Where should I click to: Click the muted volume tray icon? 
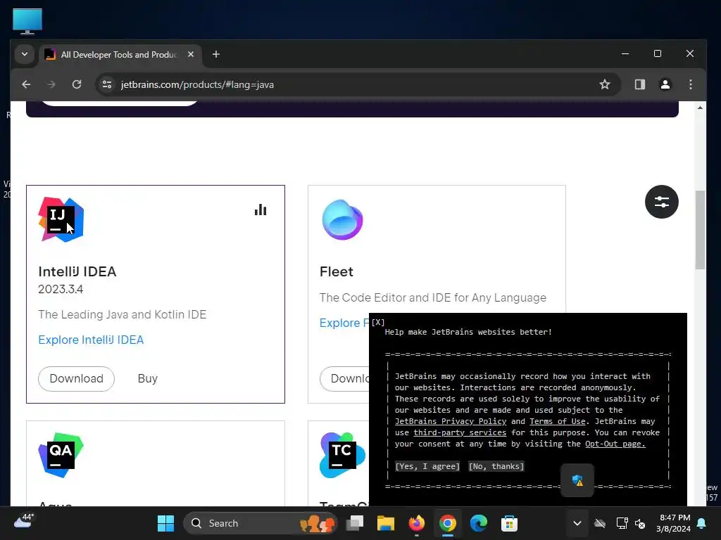point(640,523)
